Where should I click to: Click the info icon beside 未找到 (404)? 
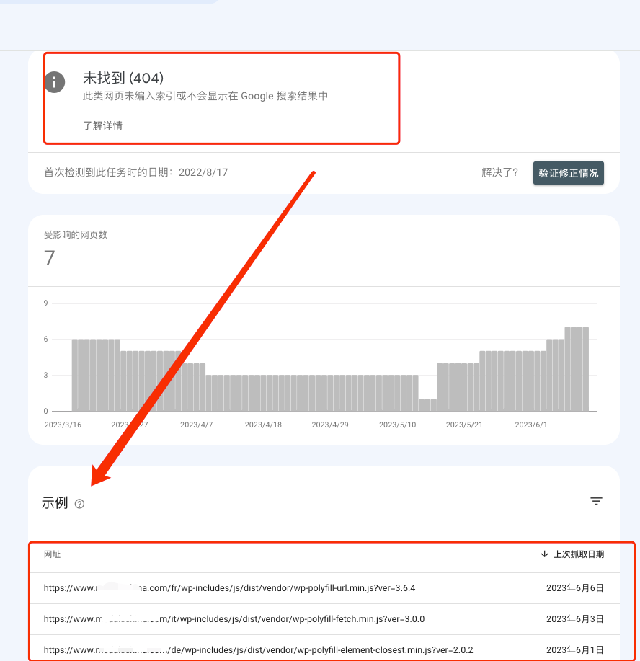tap(55, 81)
